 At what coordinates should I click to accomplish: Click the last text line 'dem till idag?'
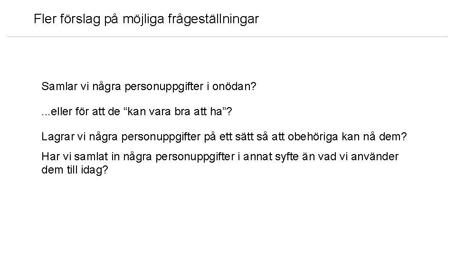(x=75, y=170)
